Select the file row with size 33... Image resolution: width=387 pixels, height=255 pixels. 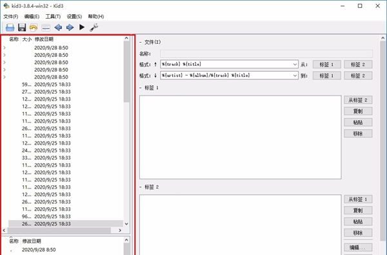coord(66,158)
